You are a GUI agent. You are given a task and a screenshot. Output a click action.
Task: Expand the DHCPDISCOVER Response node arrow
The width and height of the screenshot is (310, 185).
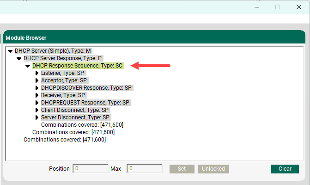[x=37, y=88]
